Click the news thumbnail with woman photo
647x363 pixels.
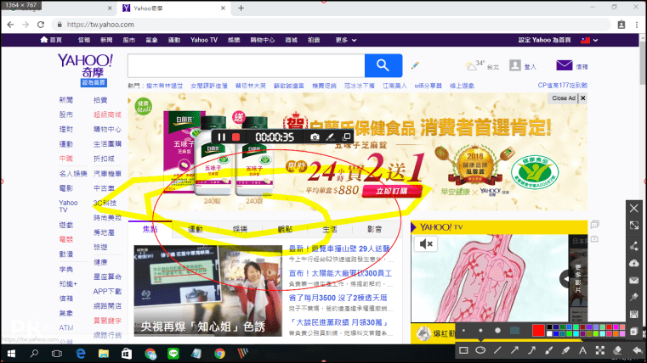tap(208, 291)
